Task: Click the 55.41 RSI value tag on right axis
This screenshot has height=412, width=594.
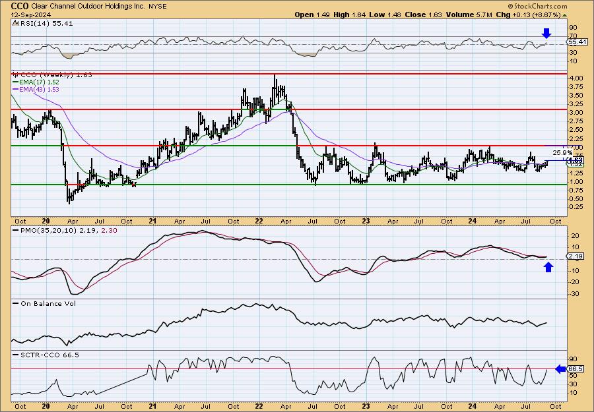Action: tap(577, 42)
